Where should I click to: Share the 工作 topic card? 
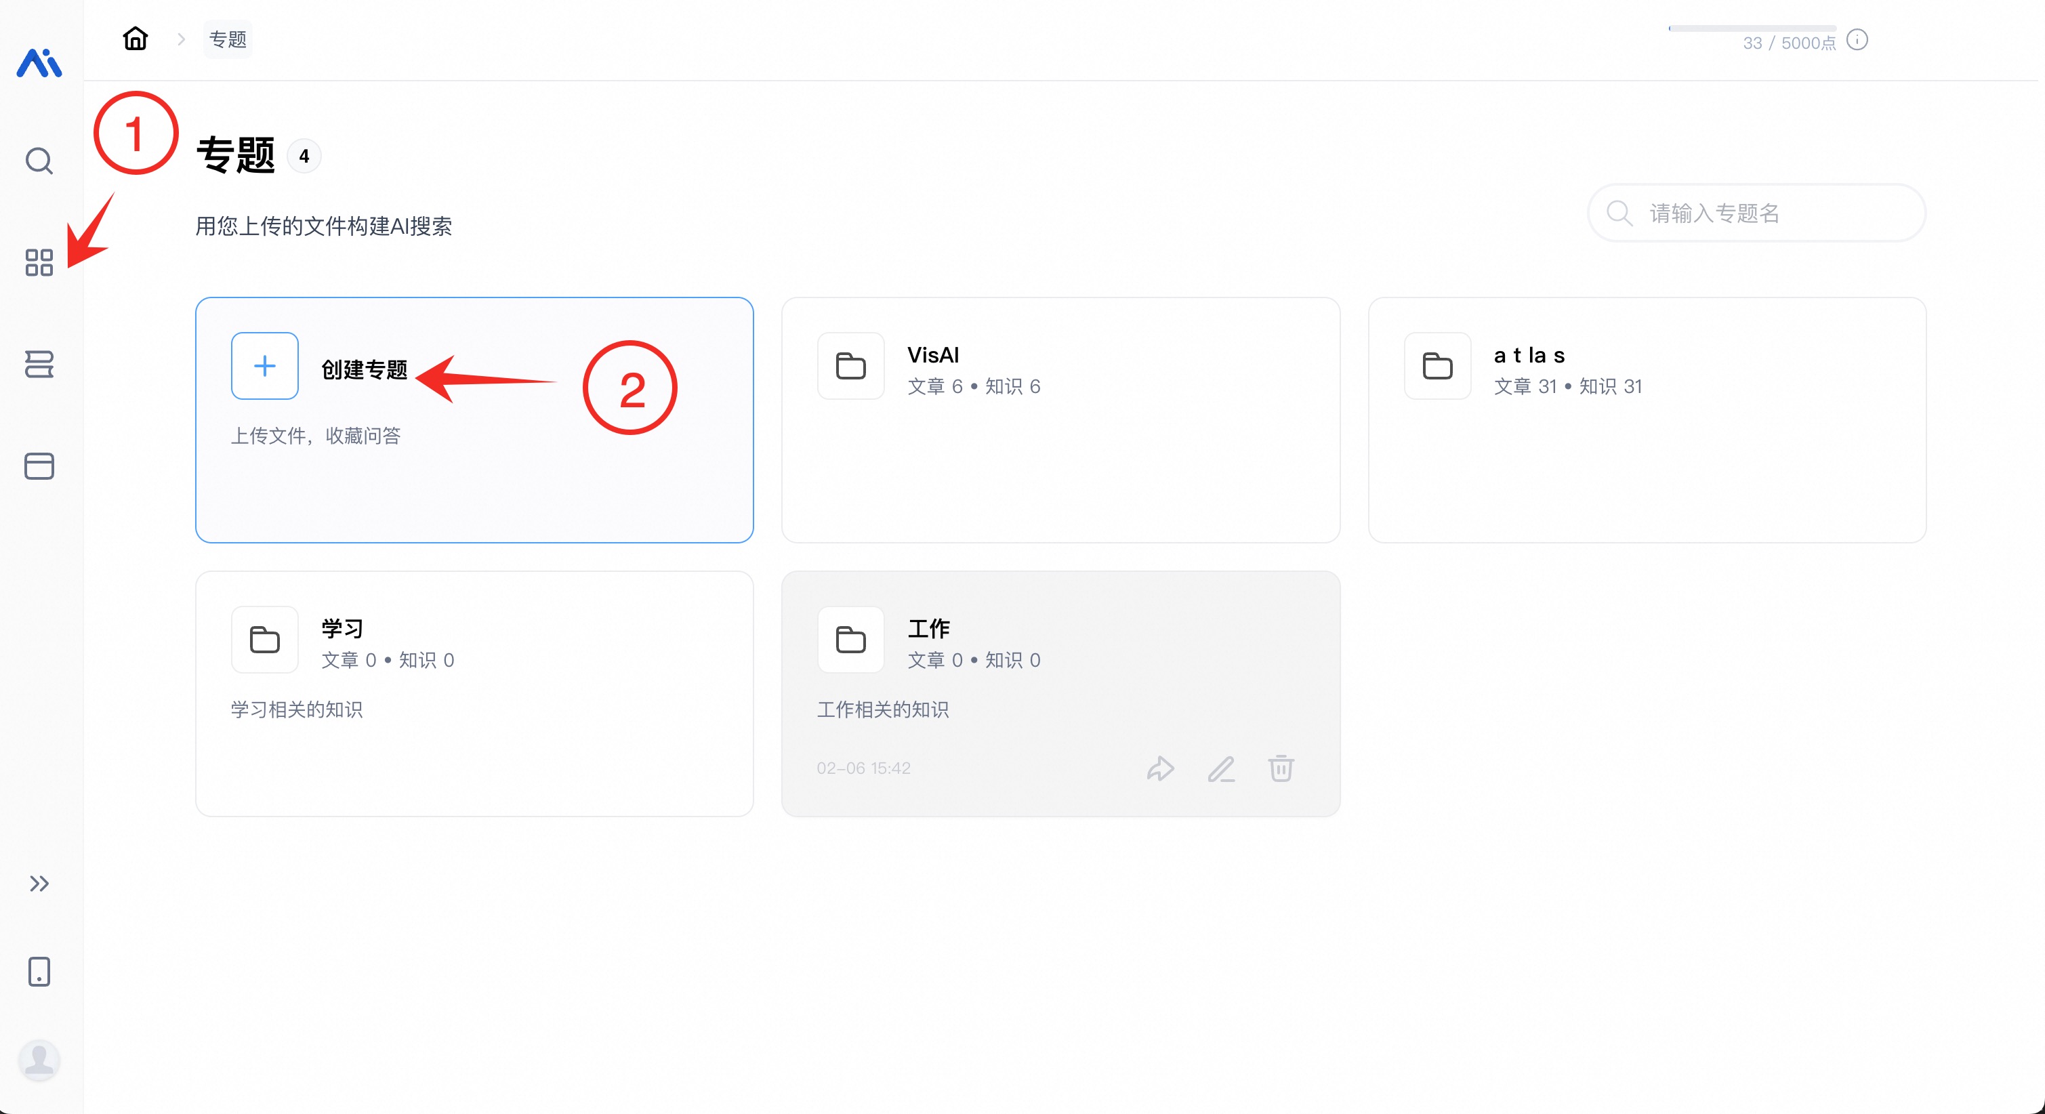[1161, 768]
